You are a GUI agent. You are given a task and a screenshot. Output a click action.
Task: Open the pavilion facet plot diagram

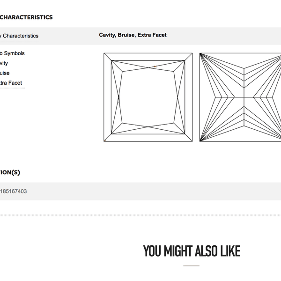point(240,97)
